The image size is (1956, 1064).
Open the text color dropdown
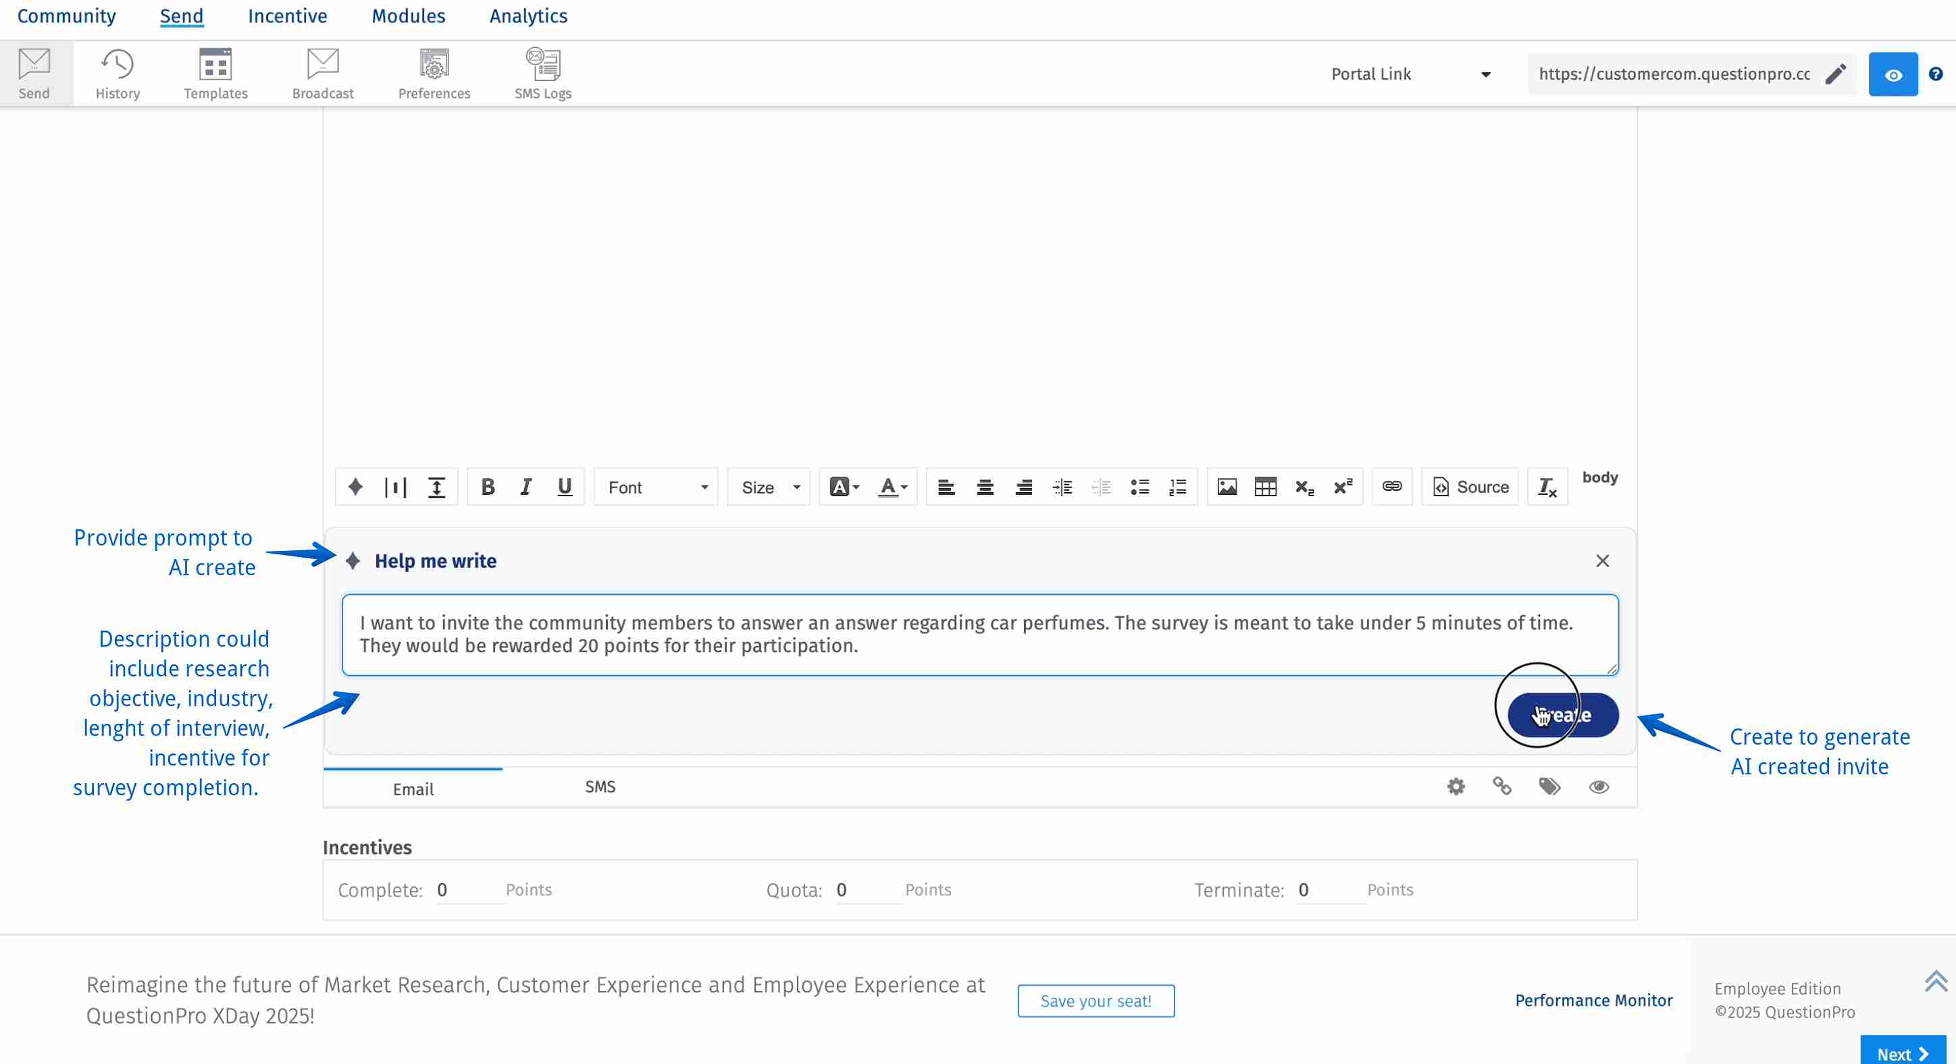(892, 487)
